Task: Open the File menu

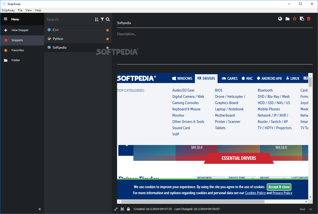Action: point(20,10)
